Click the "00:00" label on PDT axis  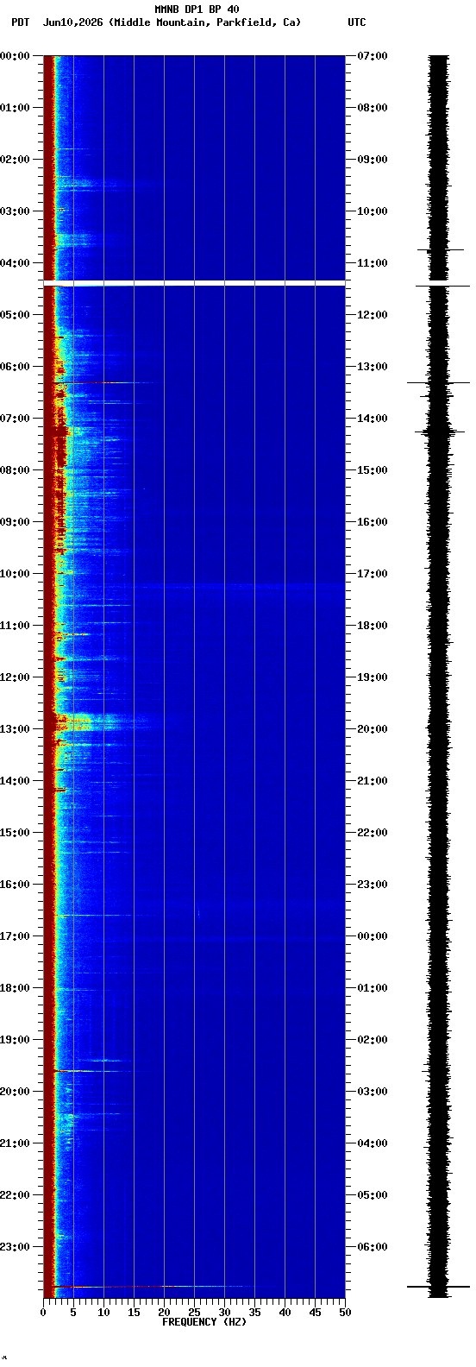tap(15, 56)
